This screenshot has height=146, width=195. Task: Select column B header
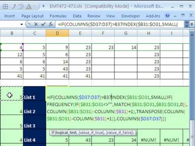pos(12,33)
